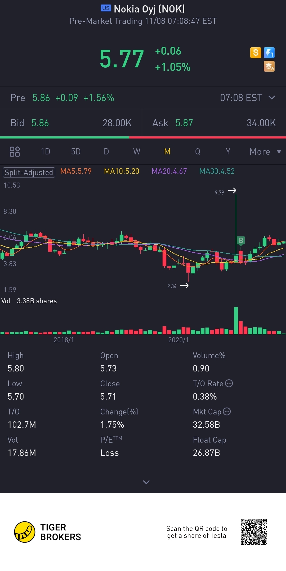Tap the Ask 5.87 quote

(x=173, y=123)
